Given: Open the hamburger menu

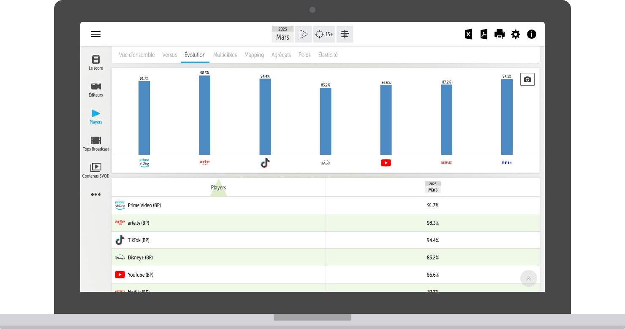Looking at the screenshot, I should 96,35.
